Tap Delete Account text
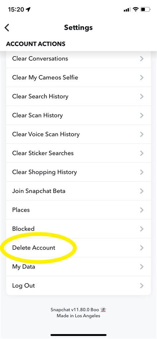Screen dimensions: 157x339 click(34, 248)
